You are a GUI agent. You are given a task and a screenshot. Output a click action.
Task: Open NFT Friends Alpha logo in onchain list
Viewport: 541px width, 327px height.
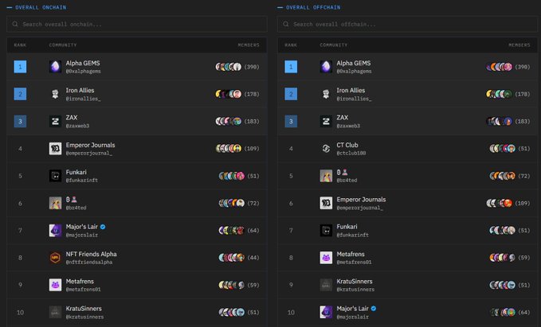(x=55, y=258)
